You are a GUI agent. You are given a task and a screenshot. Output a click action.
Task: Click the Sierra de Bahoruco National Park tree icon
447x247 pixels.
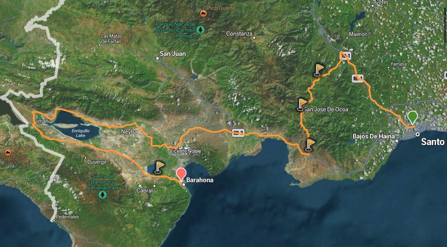click(102, 194)
